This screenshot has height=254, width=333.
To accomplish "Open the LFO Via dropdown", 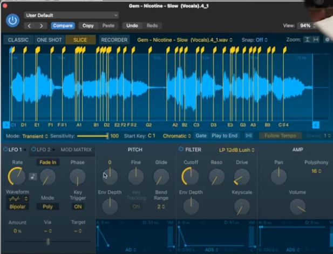I will tap(48, 231).
